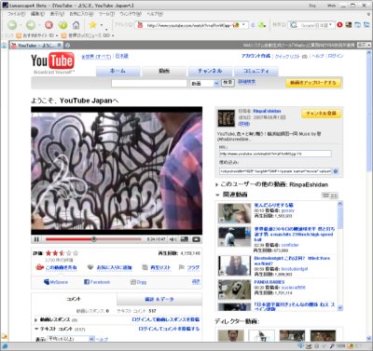This screenshot has height=351, width=373.
Task: Click the red stop loading icon
Action: click(x=48, y=25)
